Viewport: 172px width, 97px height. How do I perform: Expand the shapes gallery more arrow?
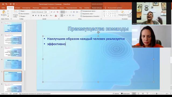[x=117, y=16]
